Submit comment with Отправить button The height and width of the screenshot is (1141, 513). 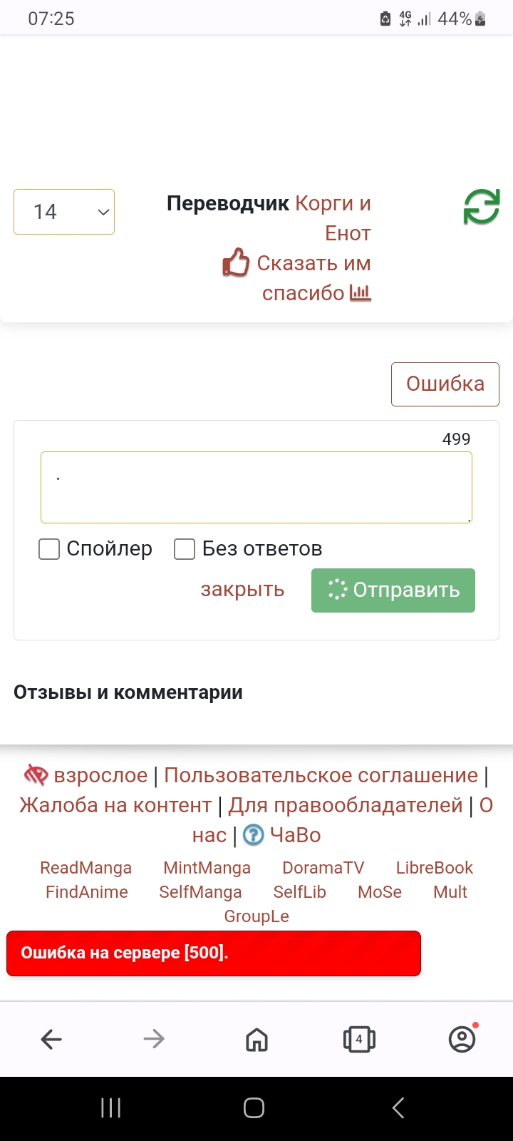(393, 590)
